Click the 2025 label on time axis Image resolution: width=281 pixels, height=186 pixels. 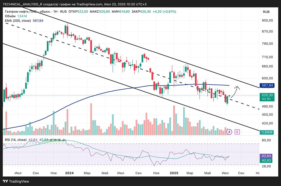coord(174,173)
